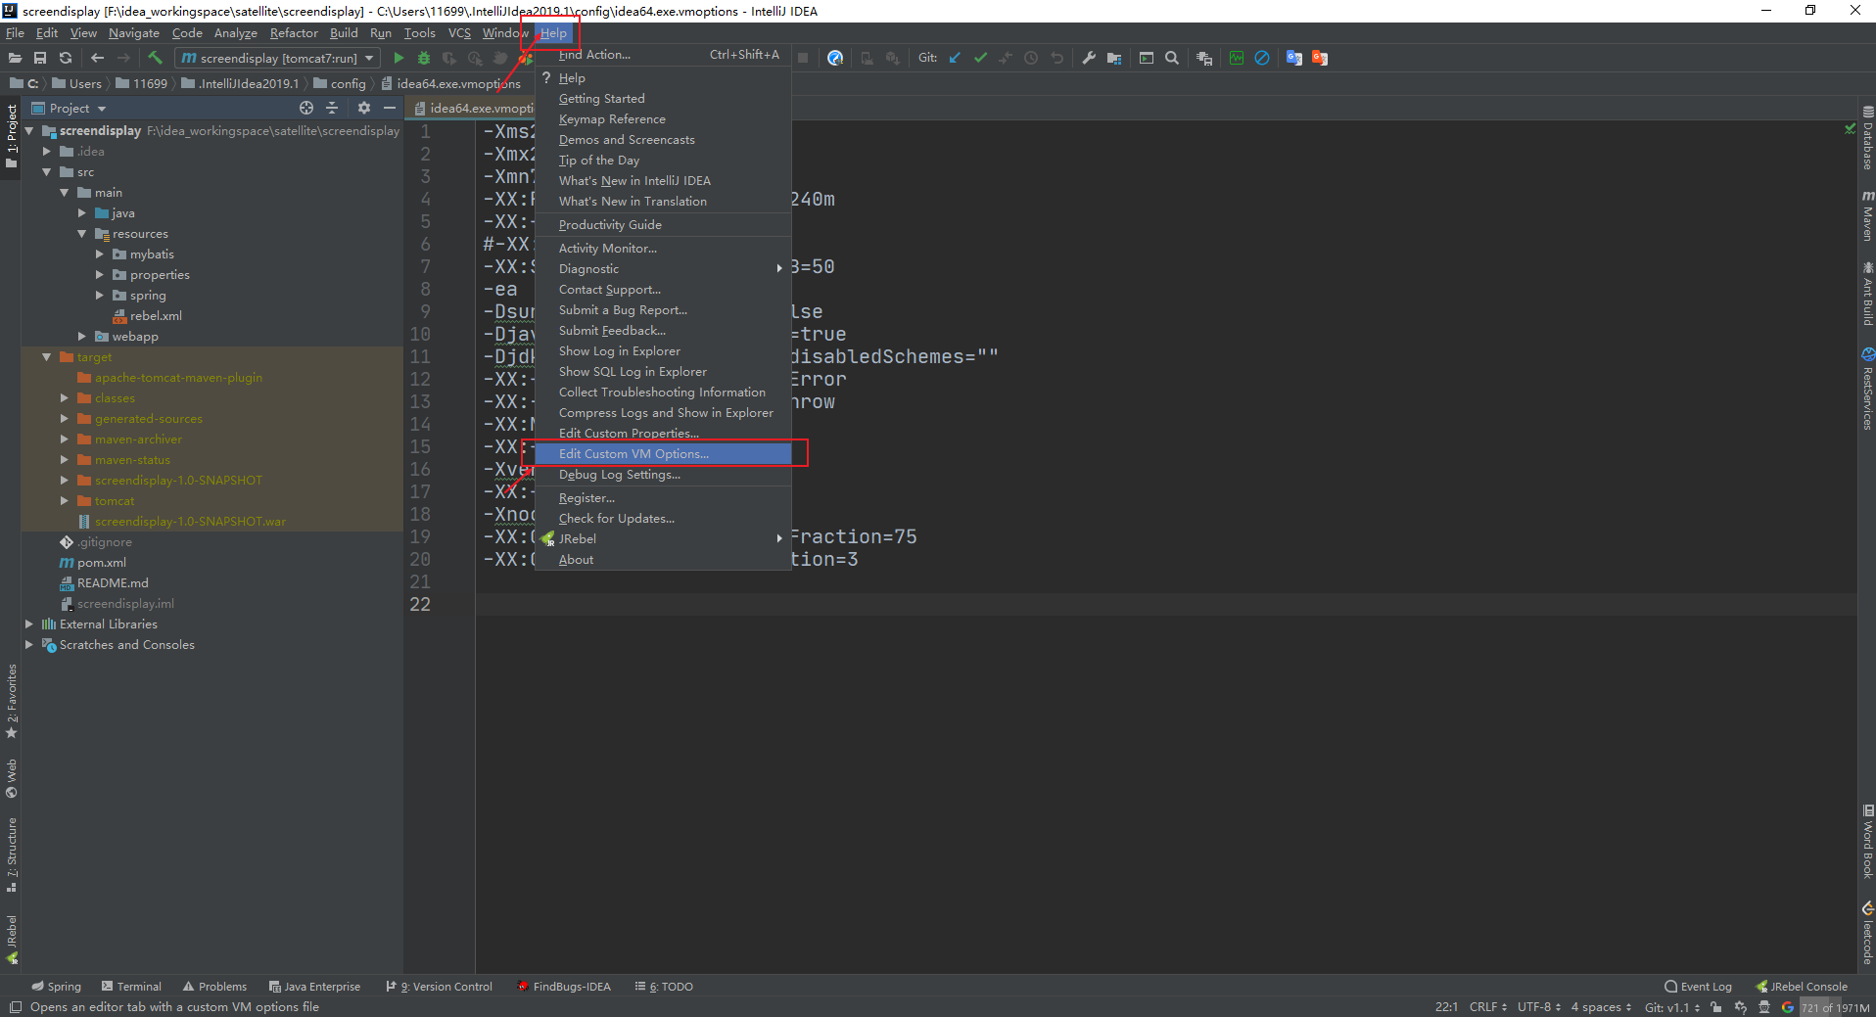Build project with the green hammer icon
Screen dimensions: 1876x1017
click(x=155, y=58)
